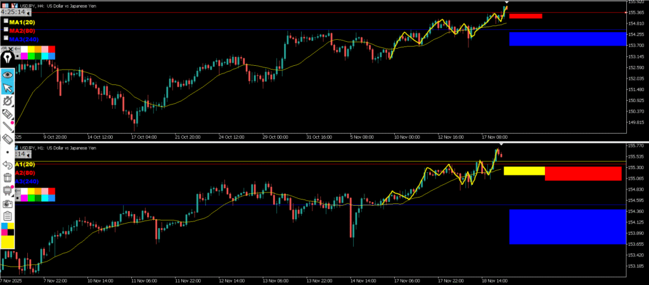Viewport: 649px width, 285px height.
Task: Toggle the MA3(240) checkbox in top chart
Action: tap(6, 39)
